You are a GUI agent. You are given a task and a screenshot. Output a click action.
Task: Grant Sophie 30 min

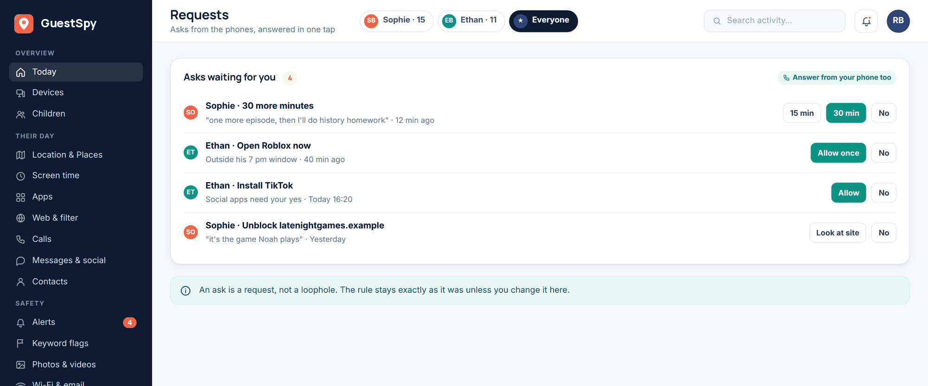coord(846,113)
